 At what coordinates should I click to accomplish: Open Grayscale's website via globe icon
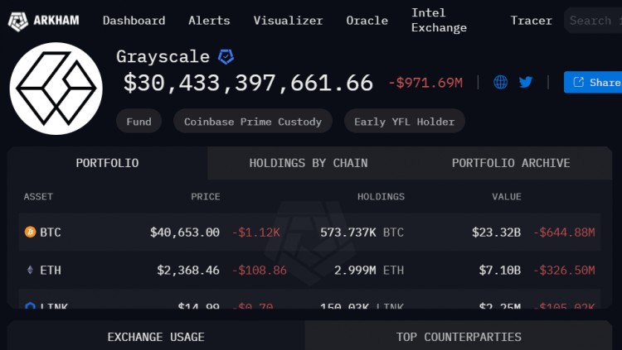click(x=500, y=82)
